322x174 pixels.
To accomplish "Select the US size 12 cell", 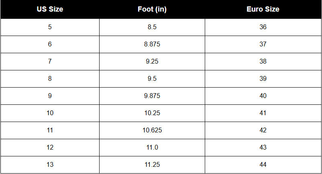I will (x=50, y=148).
